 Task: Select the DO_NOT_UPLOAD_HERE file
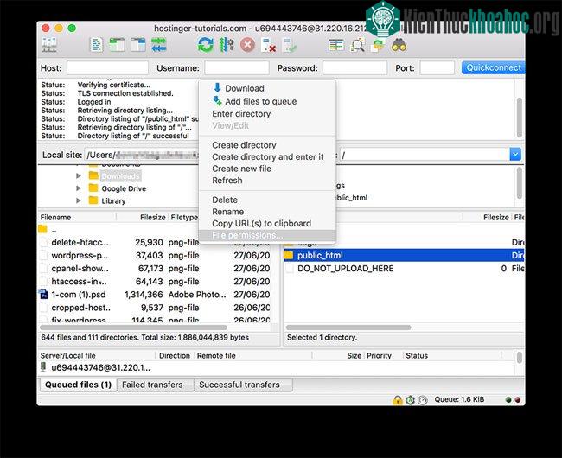coord(404,268)
